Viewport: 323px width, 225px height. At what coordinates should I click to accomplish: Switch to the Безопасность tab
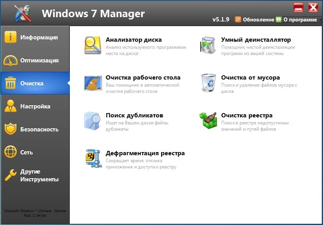click(x=35, y=129)
